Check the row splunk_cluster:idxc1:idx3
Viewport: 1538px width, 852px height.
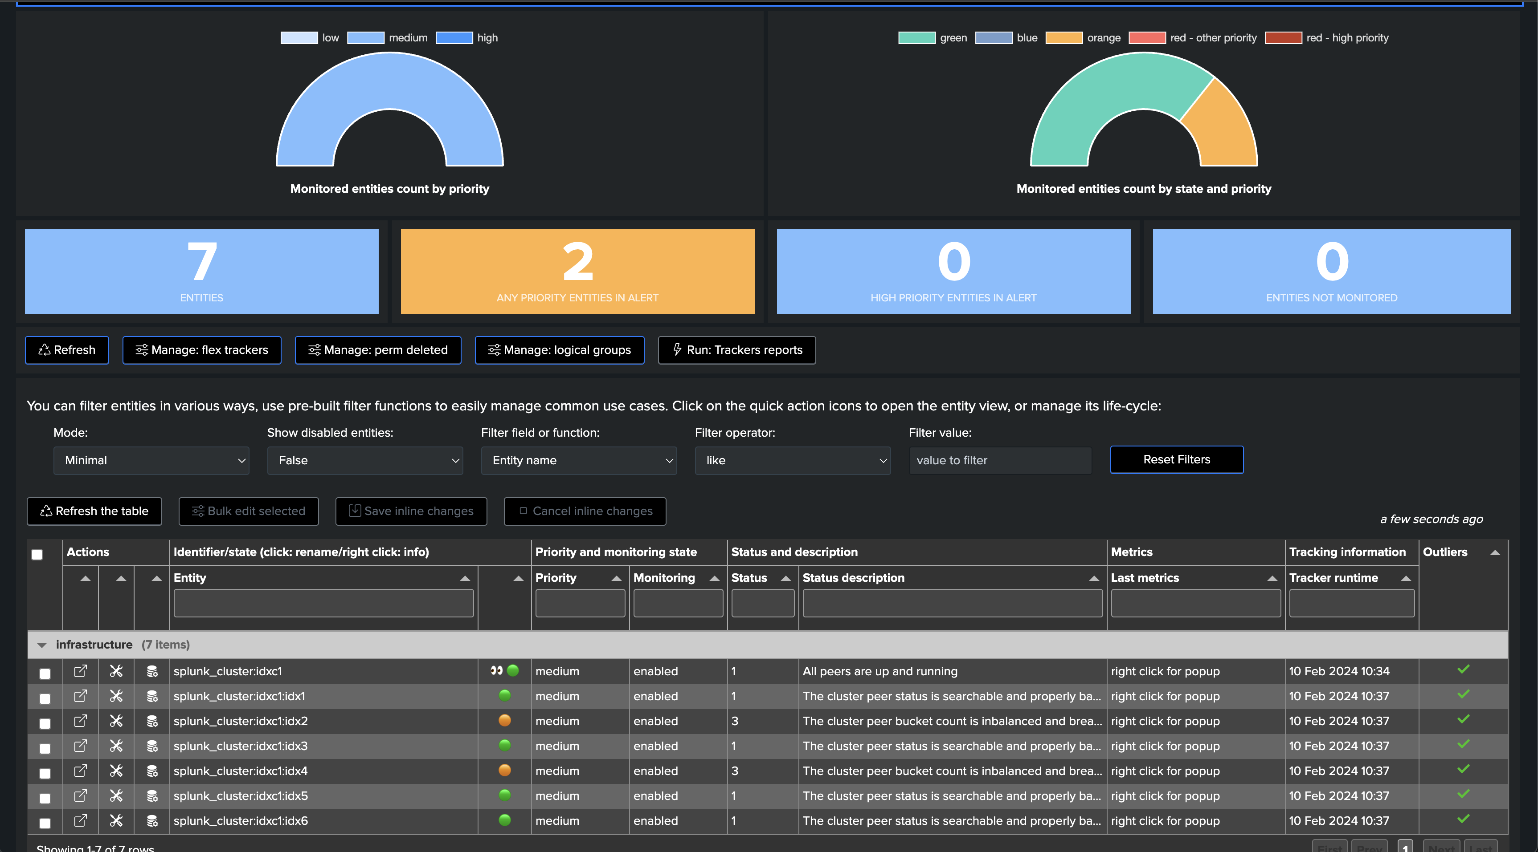(45, 748)
